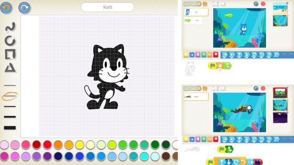Click the undo arrow button

(6, 7)
